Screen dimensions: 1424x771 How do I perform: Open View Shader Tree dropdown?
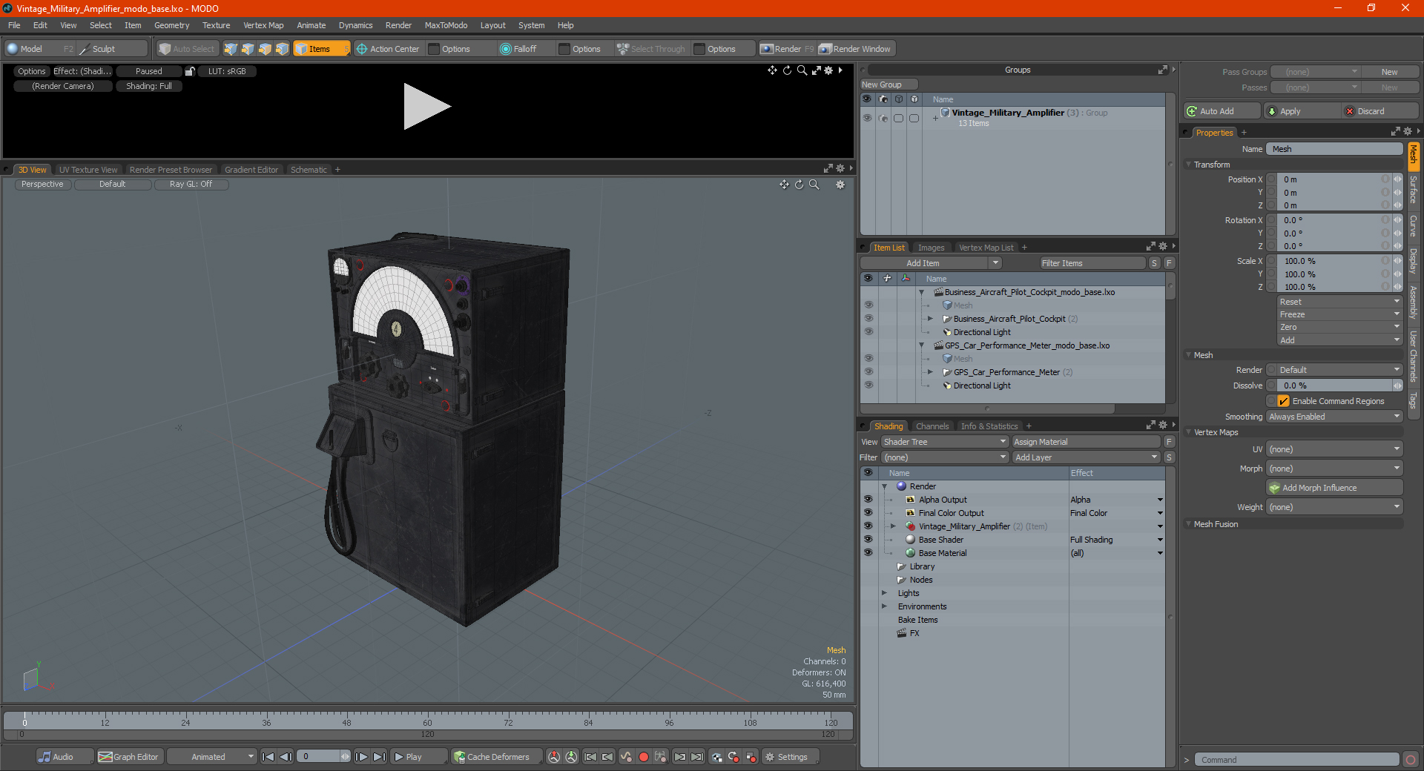(x=944, y=442)
